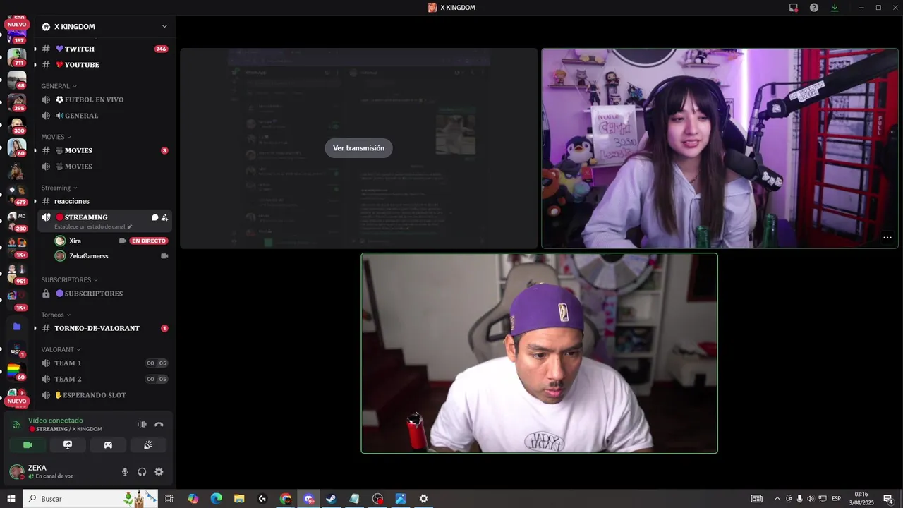Collapse the SUBSCRIPTORES category
The height and width of the screenshot is (508, 903).
point(69,280)
